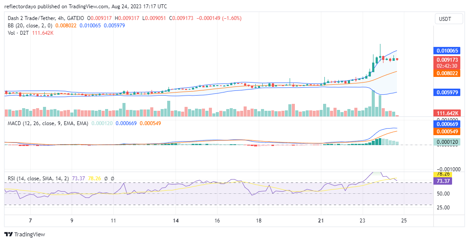The height and width of the screenshot is (242, 469).
Task: Click the 0.000669 MACD value tag on axis
Action: click(x=447, y=124)
